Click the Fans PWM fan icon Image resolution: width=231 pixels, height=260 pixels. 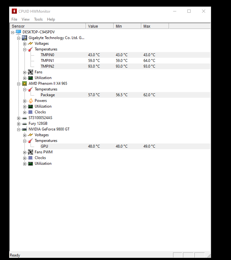31,152
